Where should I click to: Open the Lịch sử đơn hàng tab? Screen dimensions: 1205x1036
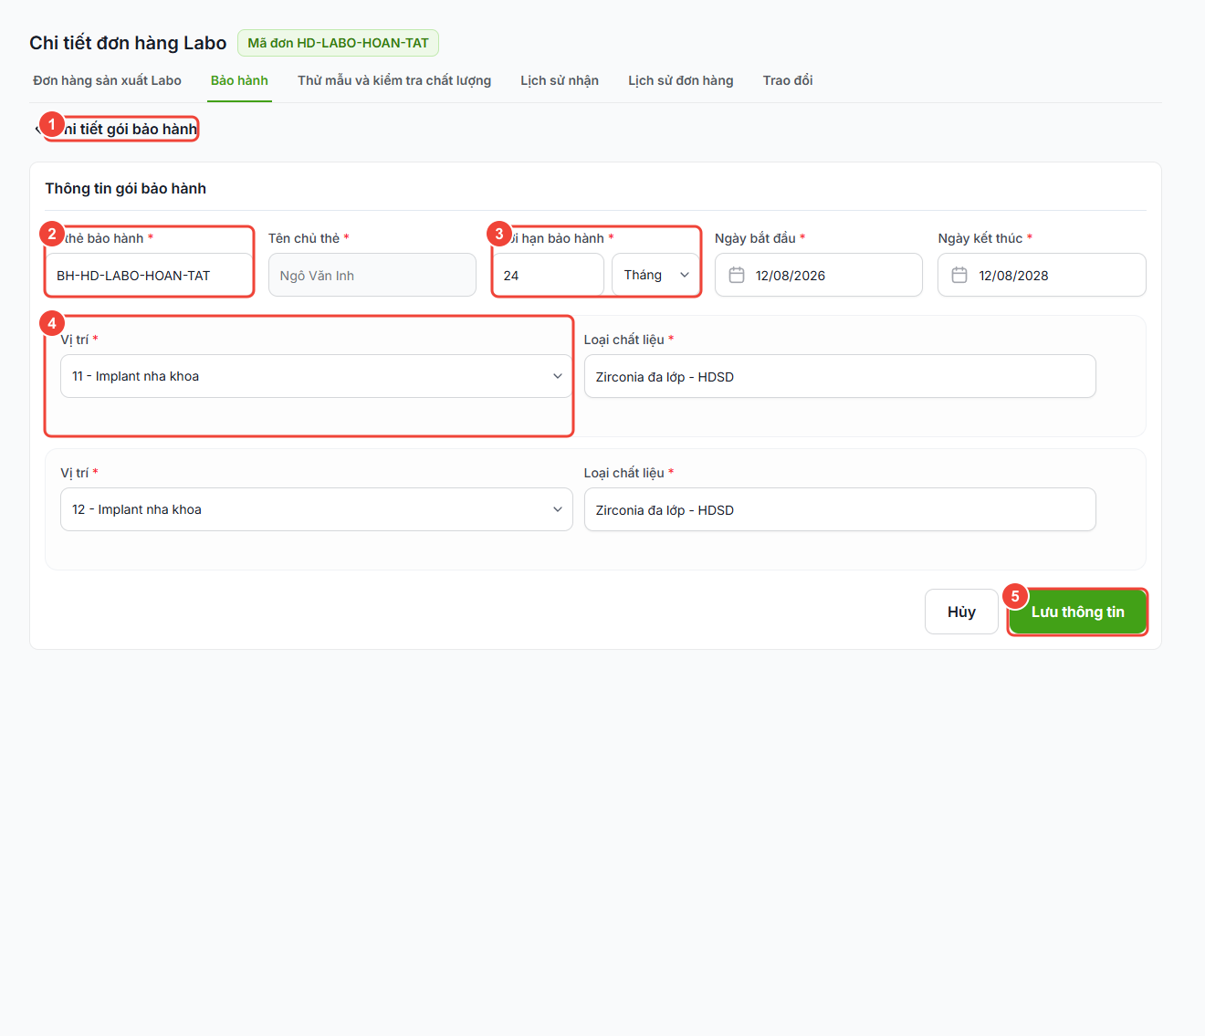[x=681, y=80]
